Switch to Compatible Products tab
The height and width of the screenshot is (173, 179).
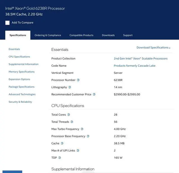point(81,35)
